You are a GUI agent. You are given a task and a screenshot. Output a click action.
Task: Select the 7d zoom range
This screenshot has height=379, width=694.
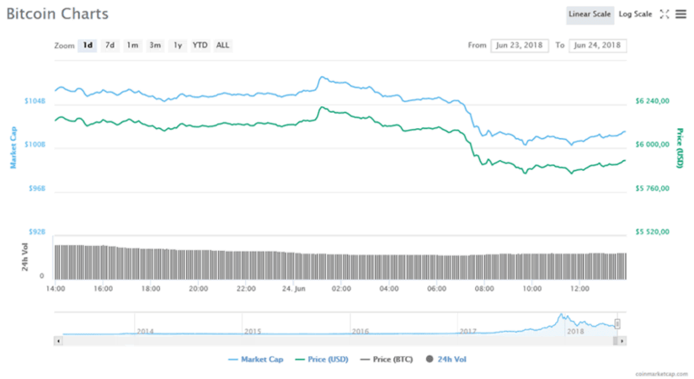click(x=110, y=45)
